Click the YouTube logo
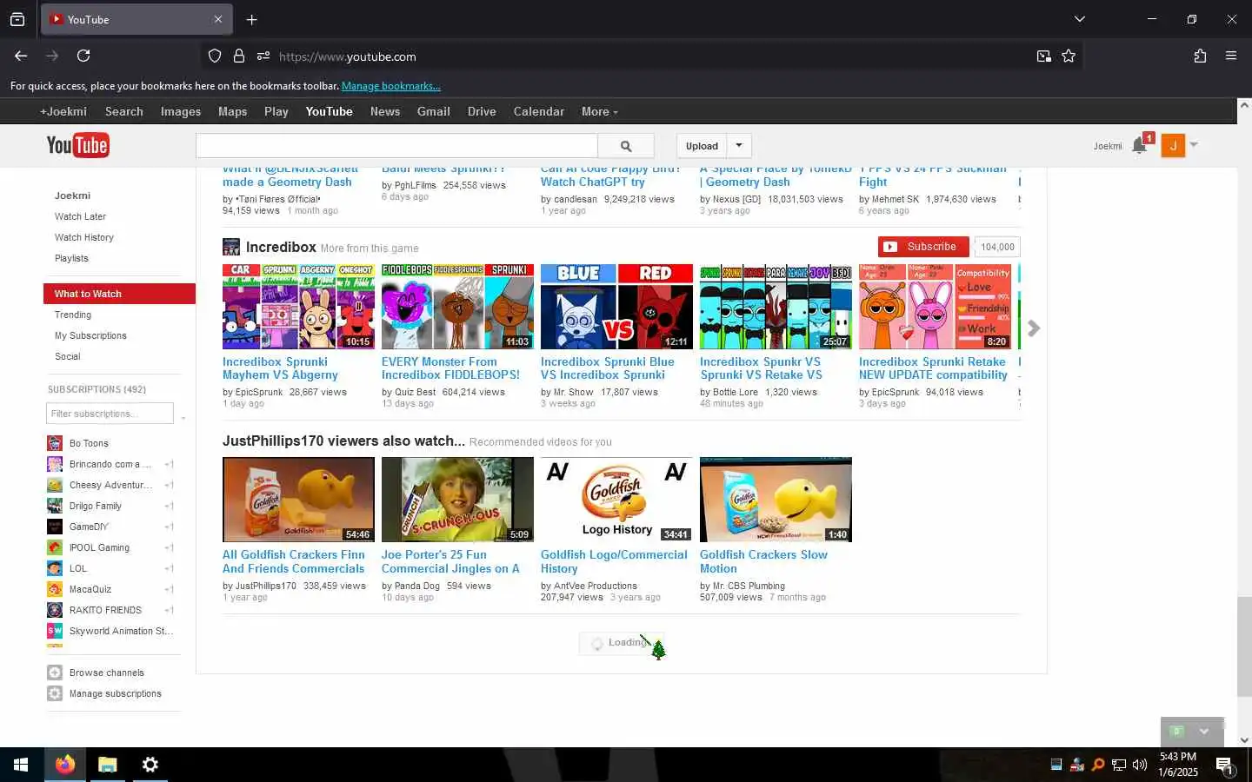This screenshot has height=782, width=1252. 77,145
